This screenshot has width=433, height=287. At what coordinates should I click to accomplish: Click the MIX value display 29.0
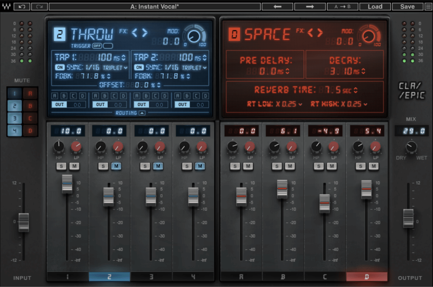coord(411,131)
